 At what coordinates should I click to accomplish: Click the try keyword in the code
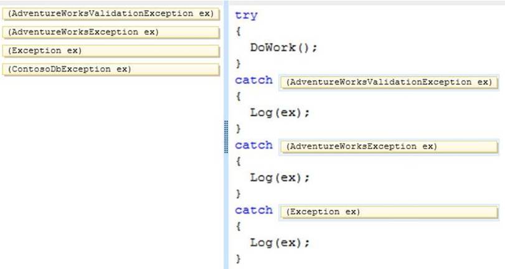click(246, 16)
